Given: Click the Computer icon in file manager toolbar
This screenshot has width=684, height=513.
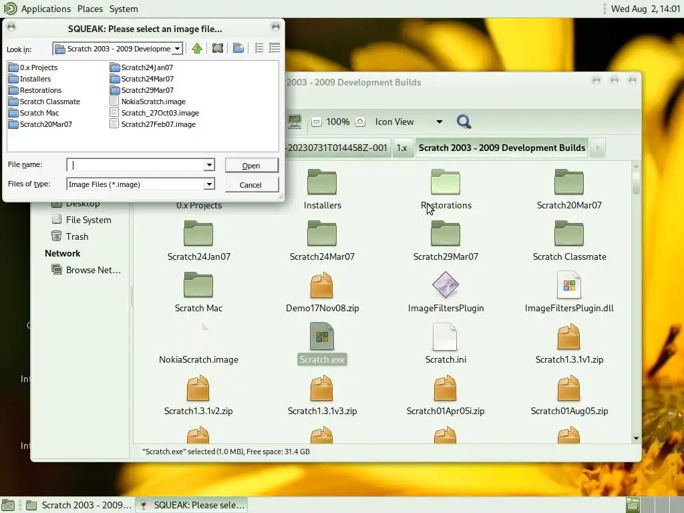Looking at the screenshot, I should click(x=295, y=122).
